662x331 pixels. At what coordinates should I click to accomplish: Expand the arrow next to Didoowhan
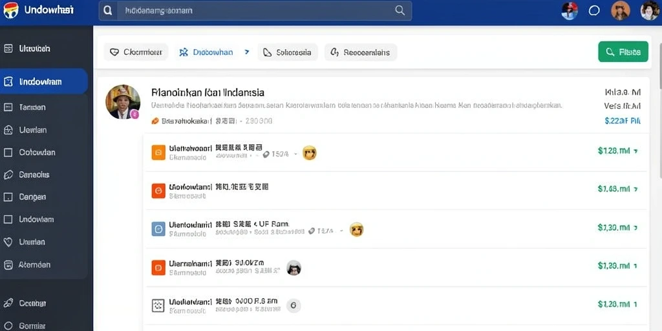[x=247, y=52]
